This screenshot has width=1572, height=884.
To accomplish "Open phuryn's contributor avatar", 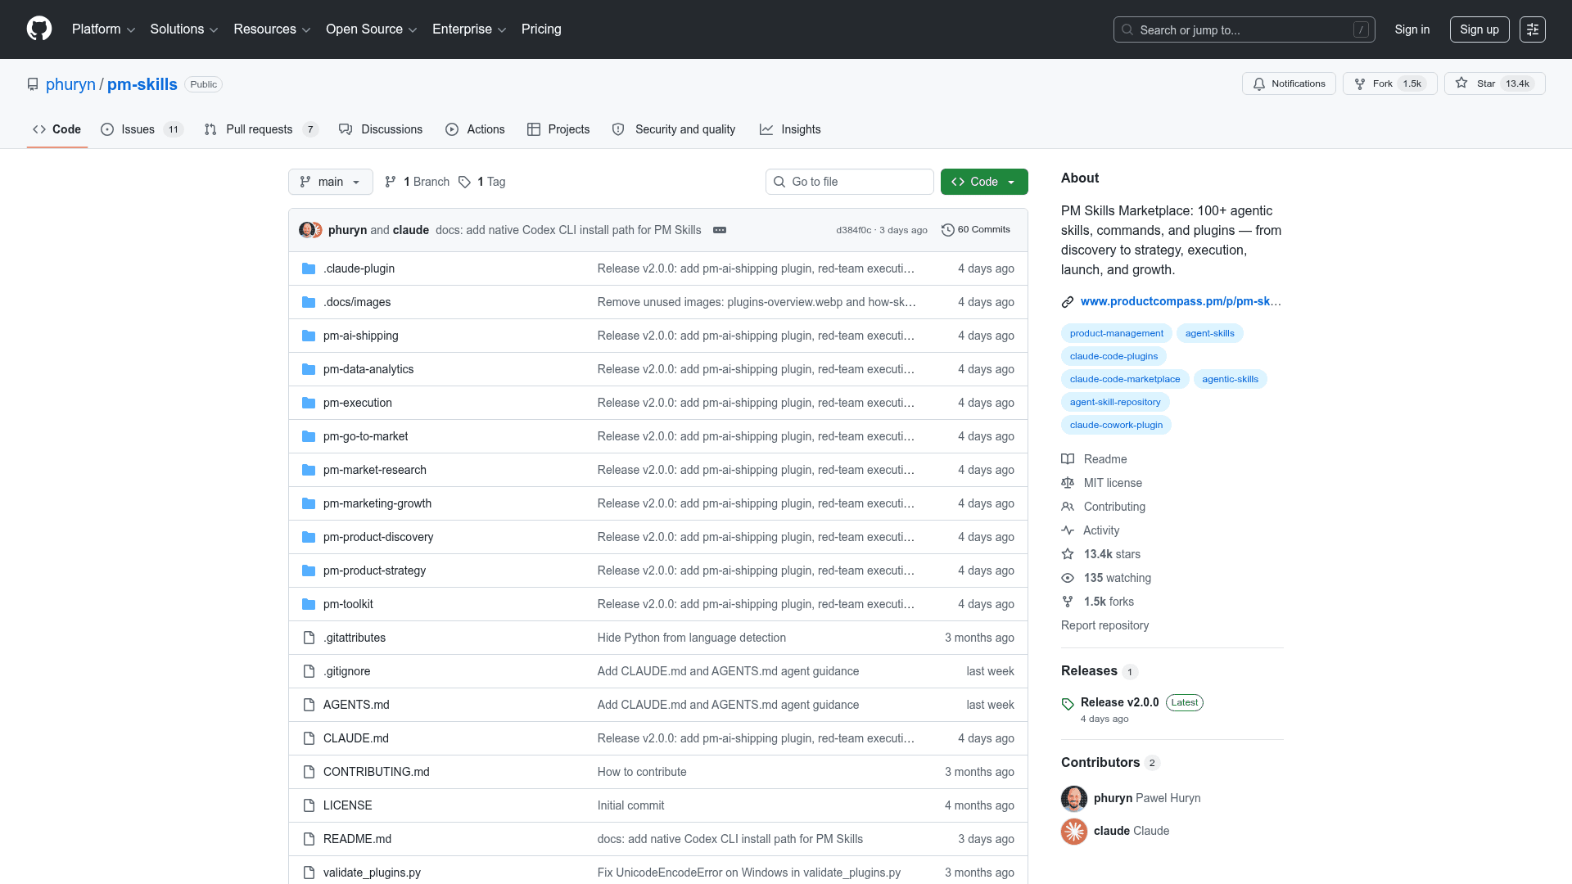I will click(1074, 798).
